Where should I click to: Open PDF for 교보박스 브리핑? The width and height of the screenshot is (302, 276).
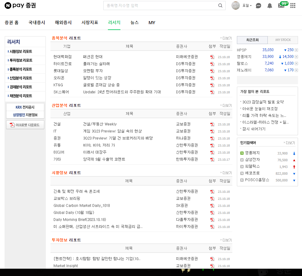212,199
